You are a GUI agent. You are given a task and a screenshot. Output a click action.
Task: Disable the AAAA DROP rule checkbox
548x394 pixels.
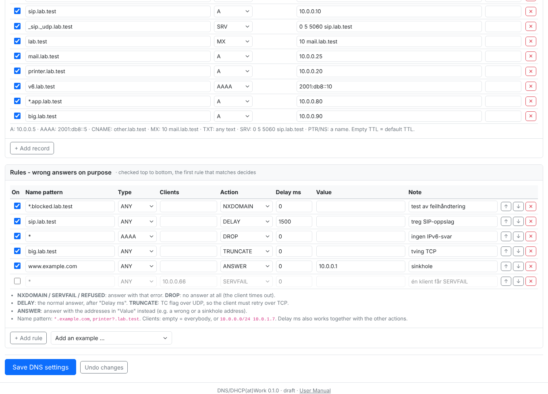[x=17, y=236]
